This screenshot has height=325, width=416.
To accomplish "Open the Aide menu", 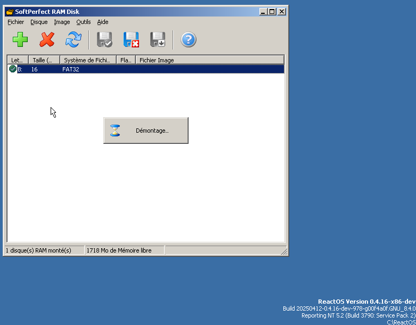I will click(x=103, y=22).
